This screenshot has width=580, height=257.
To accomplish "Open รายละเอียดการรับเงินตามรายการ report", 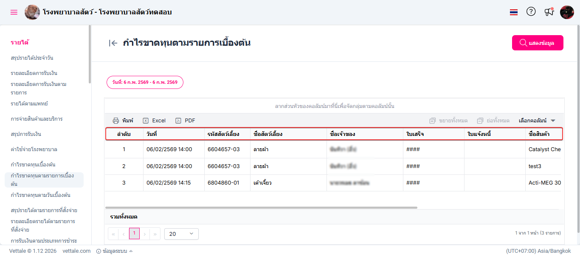I will pos(39,88).
